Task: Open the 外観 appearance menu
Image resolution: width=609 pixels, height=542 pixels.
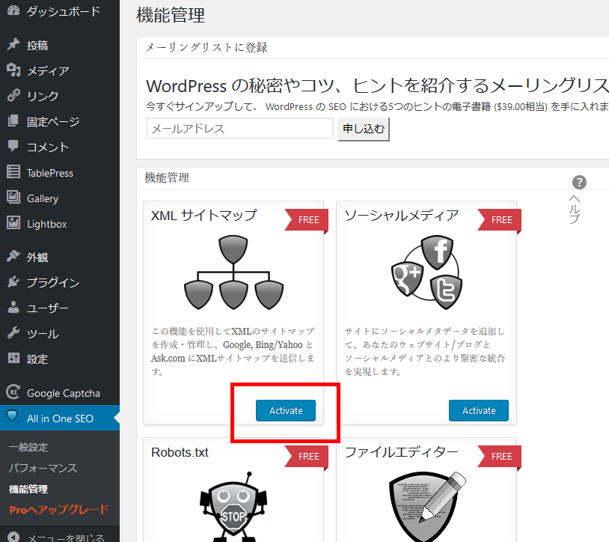Action: point(37,258)
